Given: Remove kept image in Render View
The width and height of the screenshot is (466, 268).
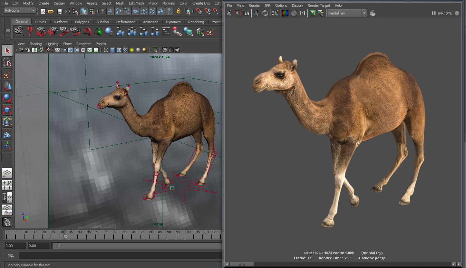Looking at the screenshot, I should pyautogui.click(x=321, y=13).
